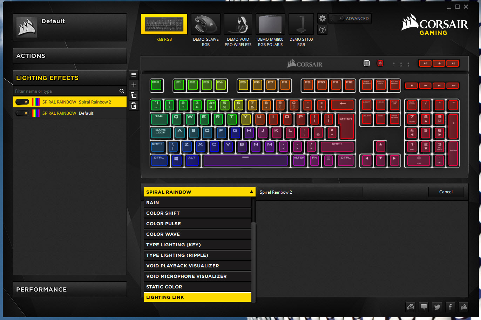Open the Twitter icon link

[437, 307]
